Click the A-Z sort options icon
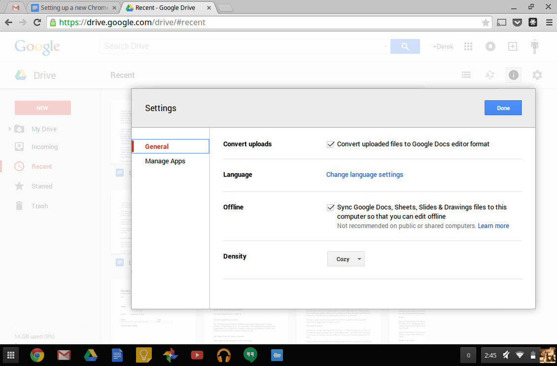 click(x=489, y=75)
